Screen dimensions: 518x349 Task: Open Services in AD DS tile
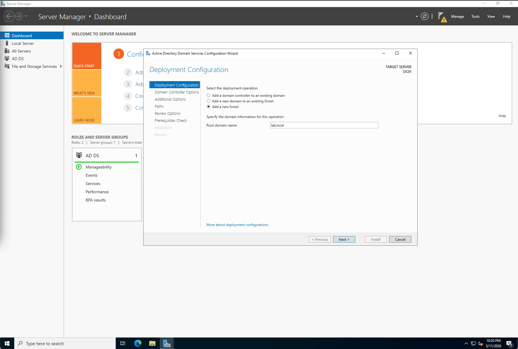[x=93, y=183]
